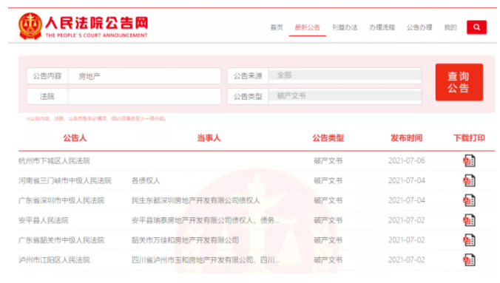
Task: Download PDF for 泸州市江阳区人民法院 row
Action: pos(469,260)
